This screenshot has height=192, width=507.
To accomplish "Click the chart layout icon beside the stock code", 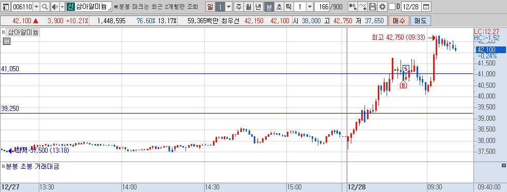I will tap(6, 7).
